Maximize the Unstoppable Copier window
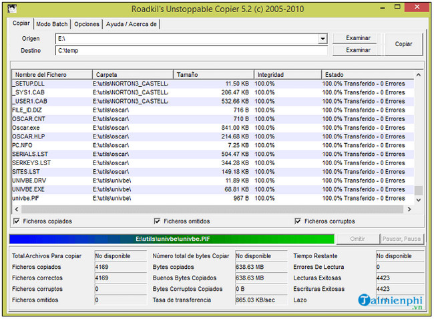 (397, 7)
